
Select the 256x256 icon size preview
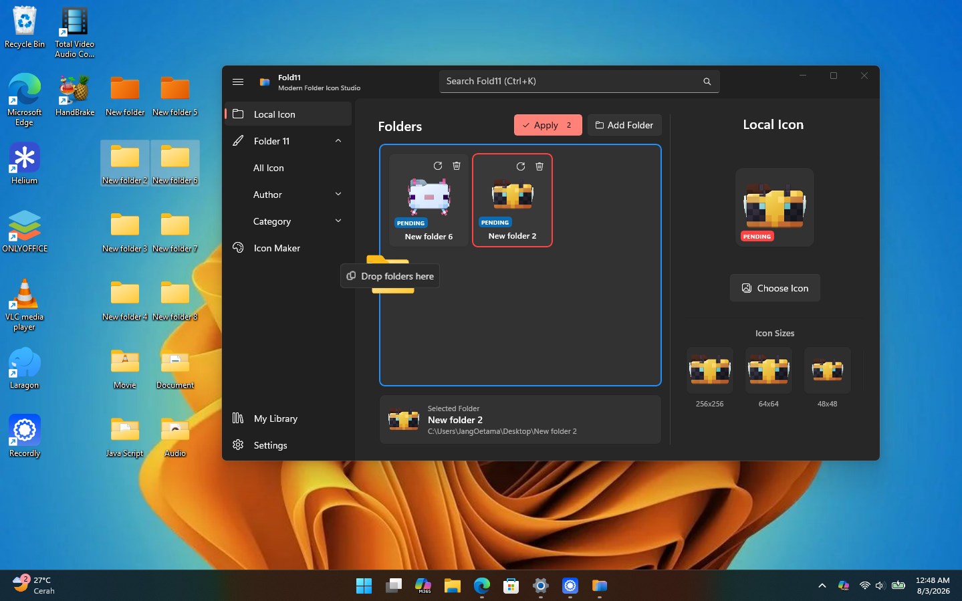710,370
